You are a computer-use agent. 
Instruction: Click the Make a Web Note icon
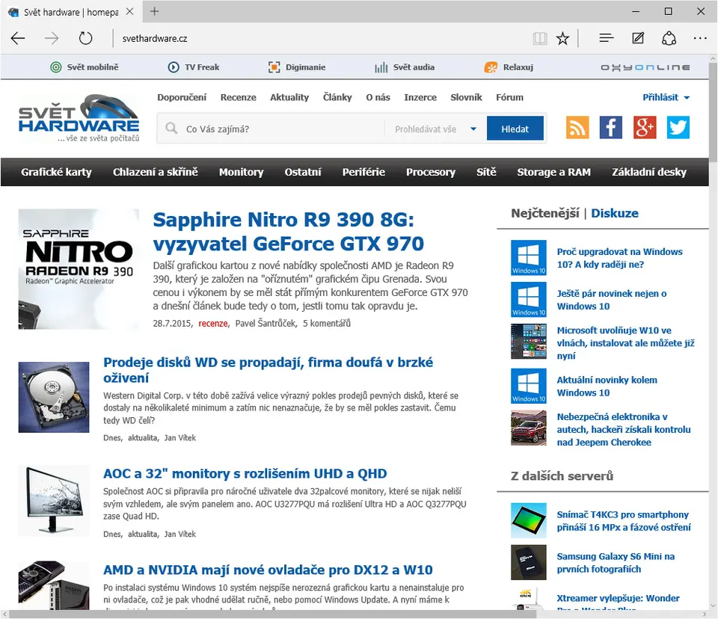click(x=638, y=38)
